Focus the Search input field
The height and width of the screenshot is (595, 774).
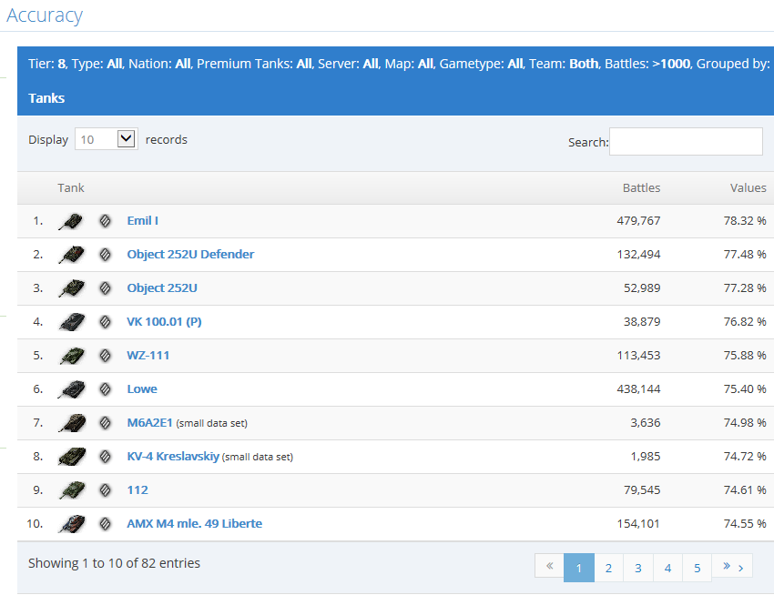point(686,142)
